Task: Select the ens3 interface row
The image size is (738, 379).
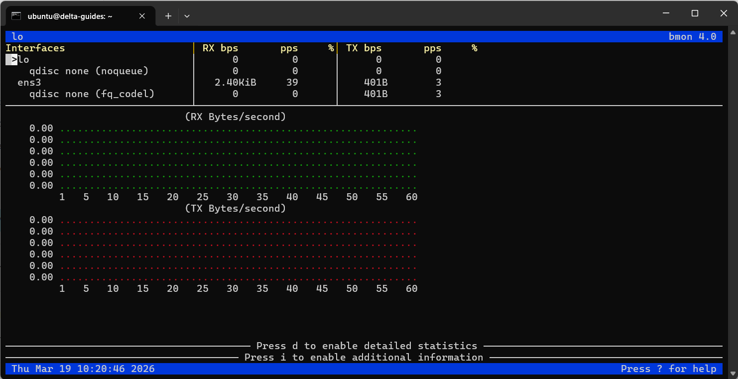Action: pyautogui.click(x=29, y=83)
